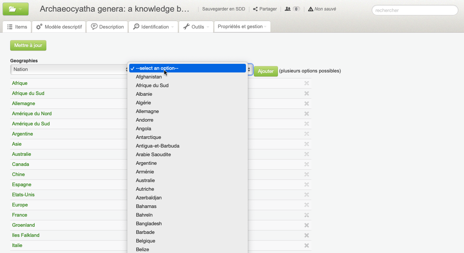Delete Italie from the geographies list
The width and height of the screenshot is (464, 253).
click(307, 245)
